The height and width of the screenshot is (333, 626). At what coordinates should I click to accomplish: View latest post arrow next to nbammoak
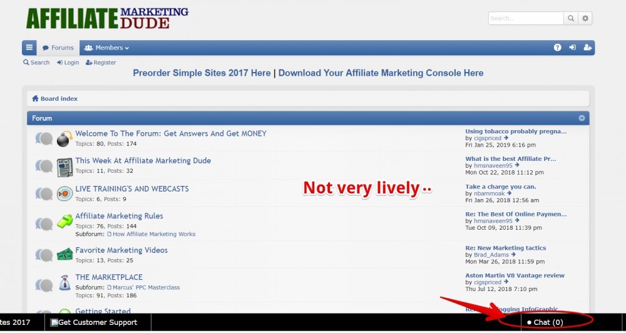(509, 193)
